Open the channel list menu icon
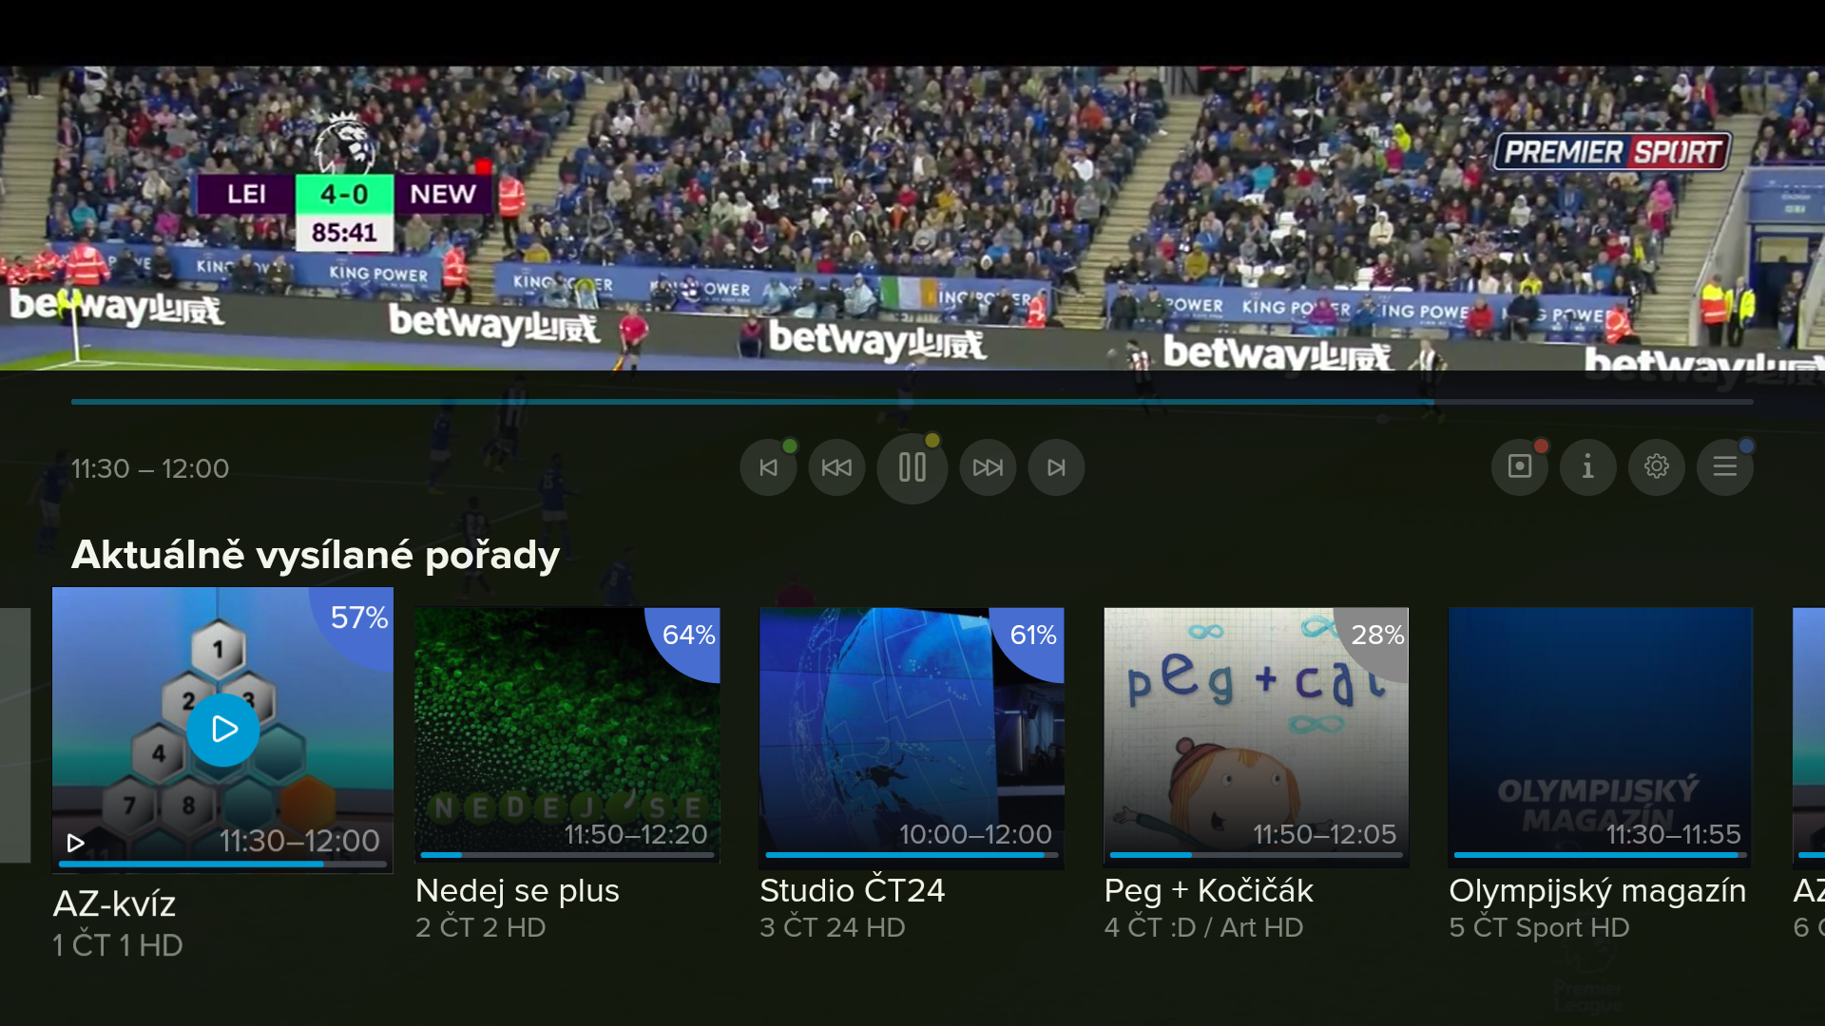 tap(1725, 466)
